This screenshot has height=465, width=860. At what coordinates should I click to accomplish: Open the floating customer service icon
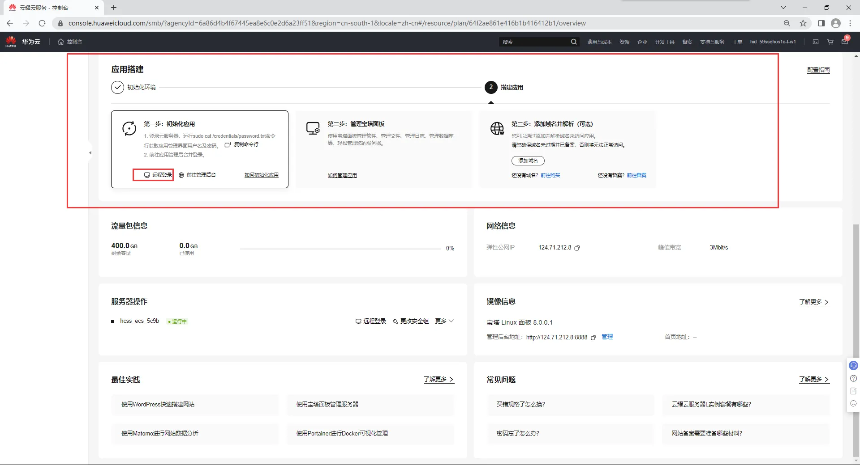click(x=853, y=366)
